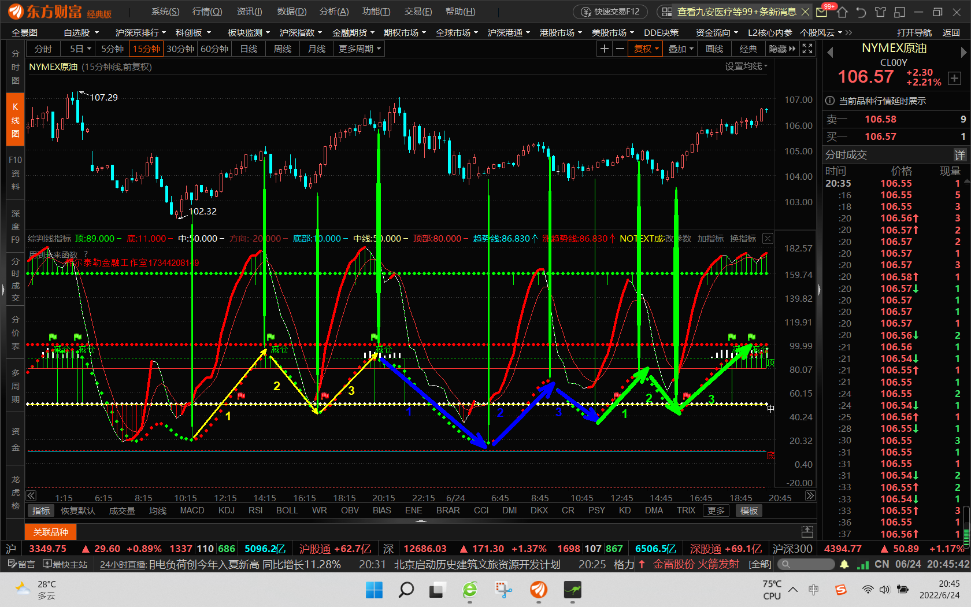971x607 pixels.
Task: Open the green IE browser in taskbar
Action: [470, 590]
